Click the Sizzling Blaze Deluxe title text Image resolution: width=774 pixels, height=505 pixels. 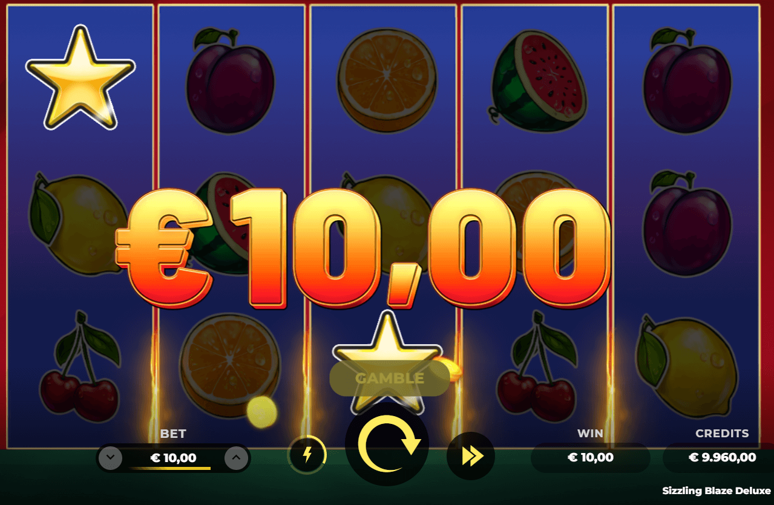[716, 490]
